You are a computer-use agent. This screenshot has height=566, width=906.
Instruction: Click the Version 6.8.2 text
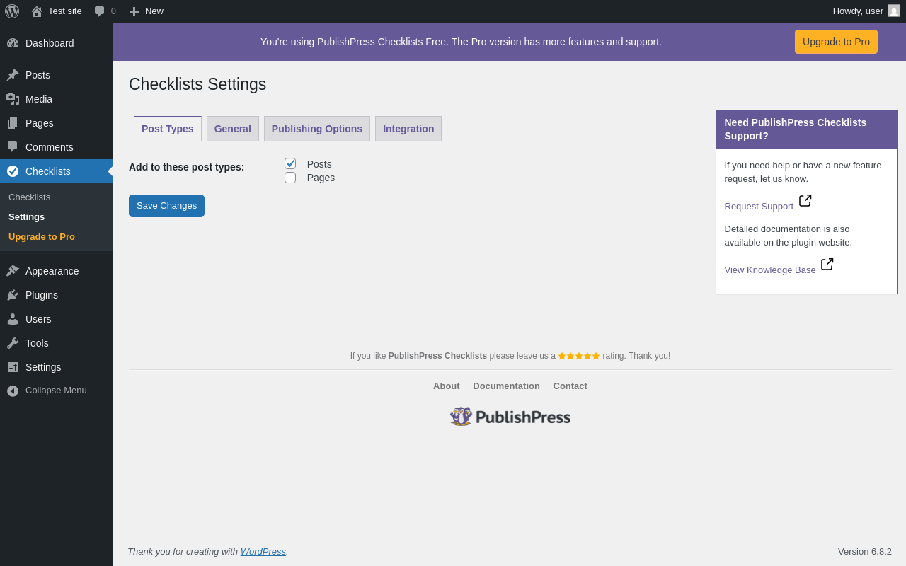[x=865, y=552]
